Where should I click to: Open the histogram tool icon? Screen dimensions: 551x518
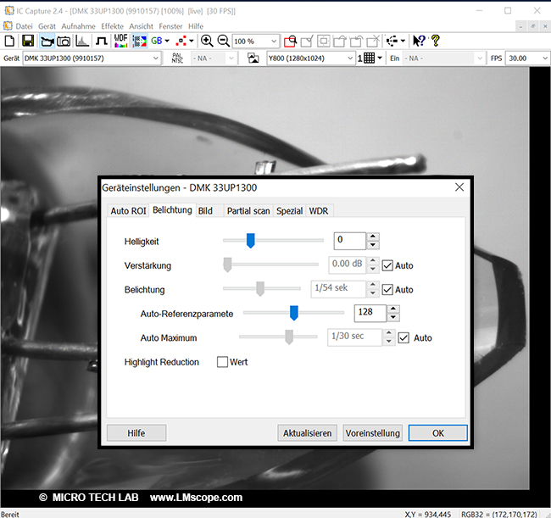tap(83, 41)
